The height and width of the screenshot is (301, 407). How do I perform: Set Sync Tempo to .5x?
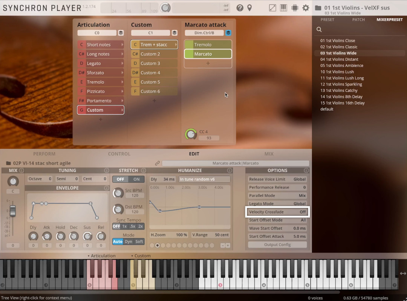click(133, 226)
